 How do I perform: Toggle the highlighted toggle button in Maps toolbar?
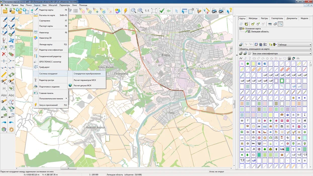[x=280, y=24]
